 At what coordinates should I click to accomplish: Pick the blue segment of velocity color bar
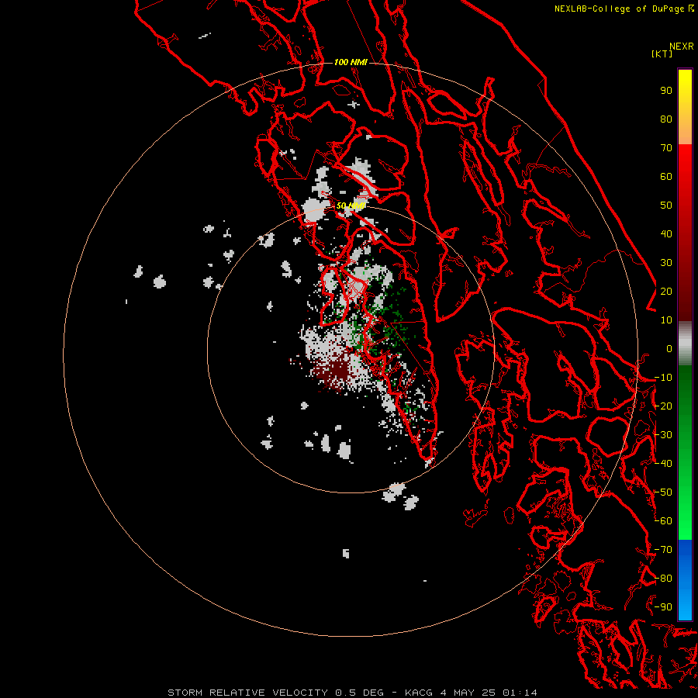tap(685, 579)
